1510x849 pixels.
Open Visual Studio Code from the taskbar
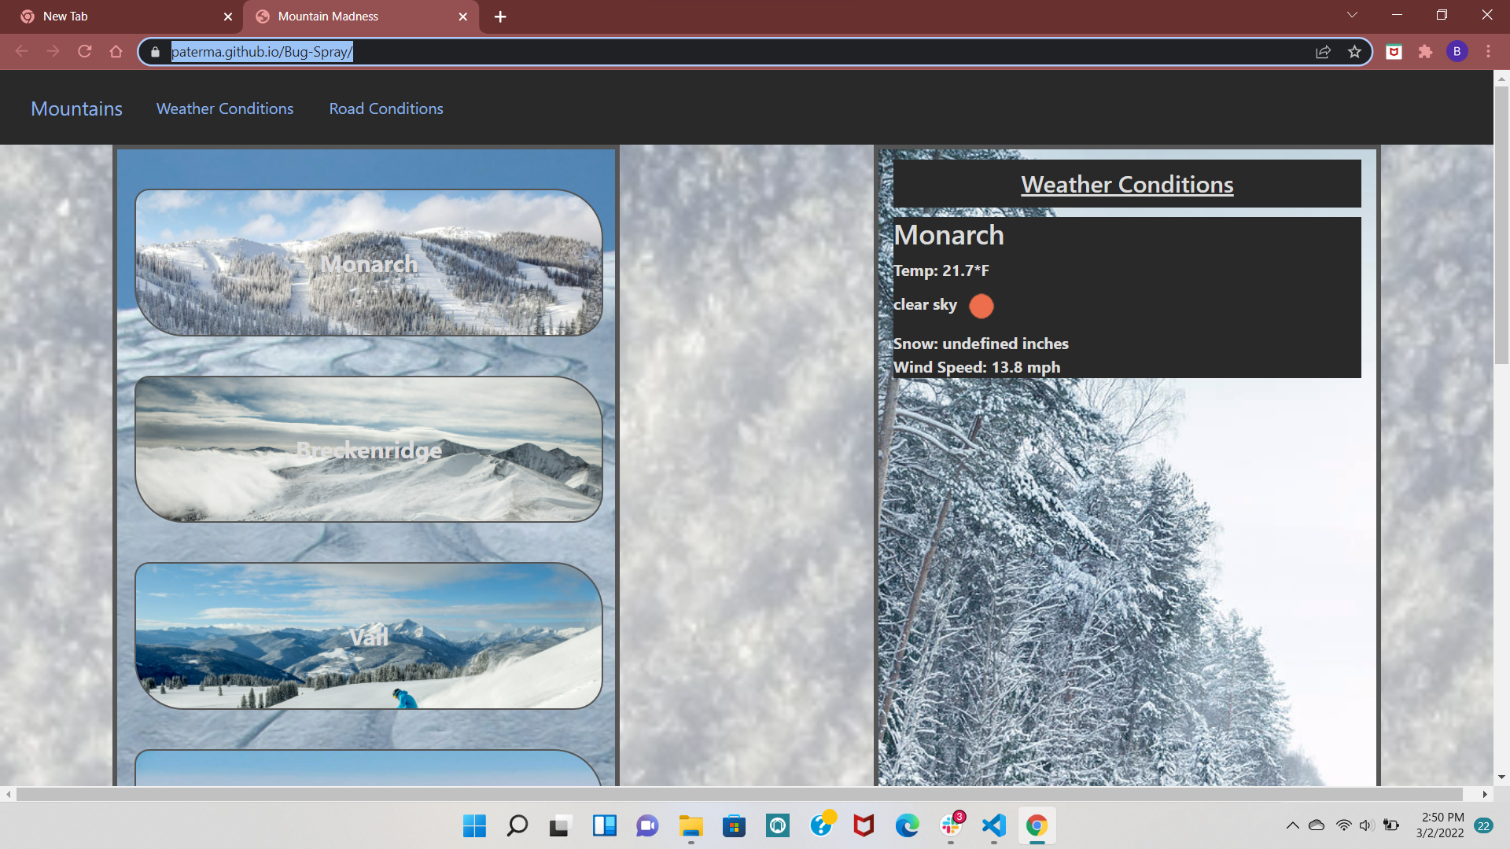tap(994, 825)
